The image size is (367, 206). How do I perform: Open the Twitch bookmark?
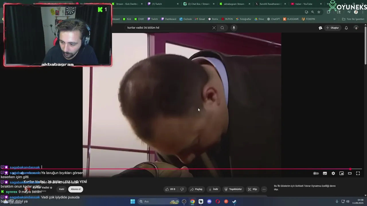(153, 19)
